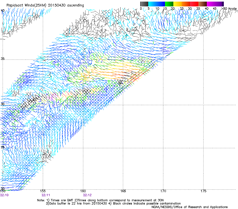This screenshot has height=209, width=238.
Task: Click the legend tick label 10
Action: (157, 9)
